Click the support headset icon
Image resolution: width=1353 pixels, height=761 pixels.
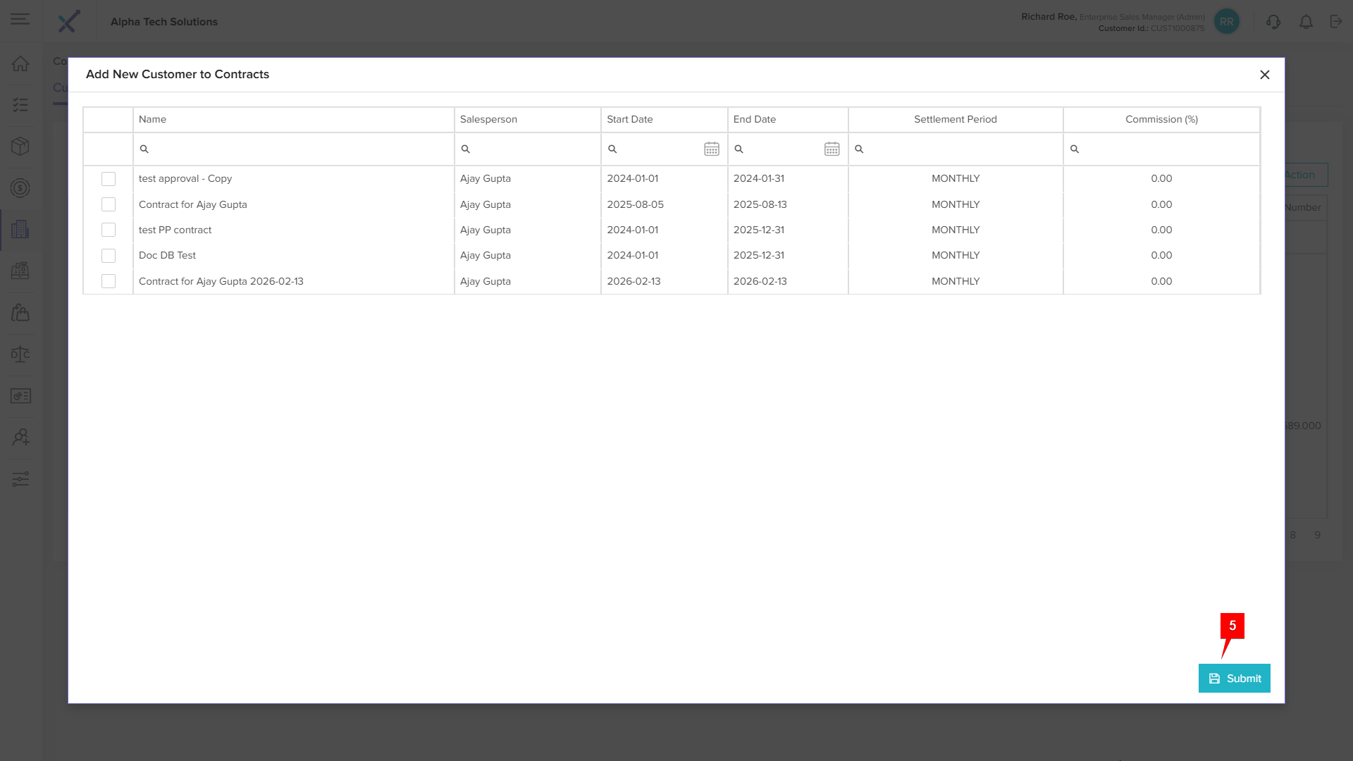coord(1273,22)
